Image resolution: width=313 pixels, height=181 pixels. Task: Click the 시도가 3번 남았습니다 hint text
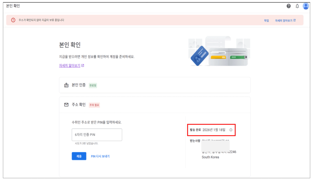pyautogui.click(x=86, y=143)
